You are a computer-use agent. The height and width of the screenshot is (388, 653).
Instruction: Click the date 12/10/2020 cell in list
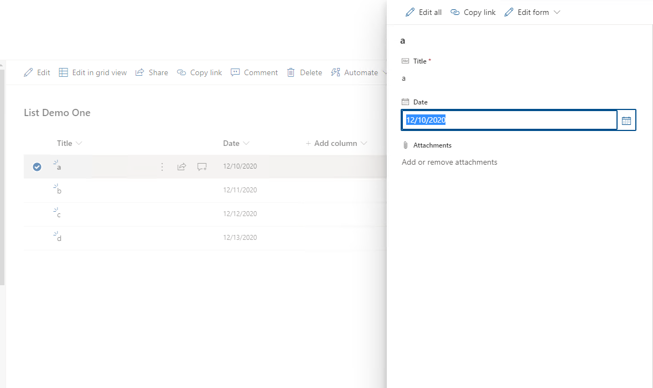pyautogui.click(x=240, y=166)
